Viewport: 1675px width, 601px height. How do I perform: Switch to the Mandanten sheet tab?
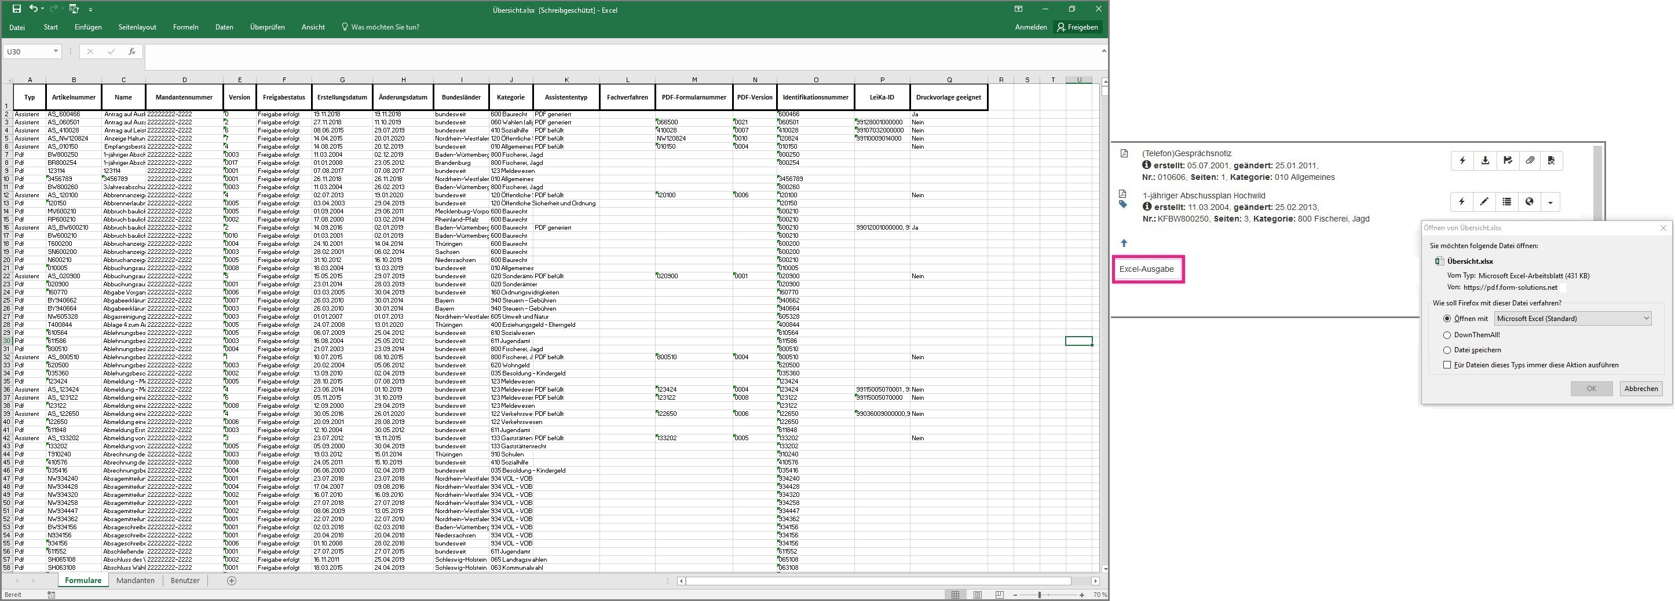pyautogui.click(x=136, y=580)
